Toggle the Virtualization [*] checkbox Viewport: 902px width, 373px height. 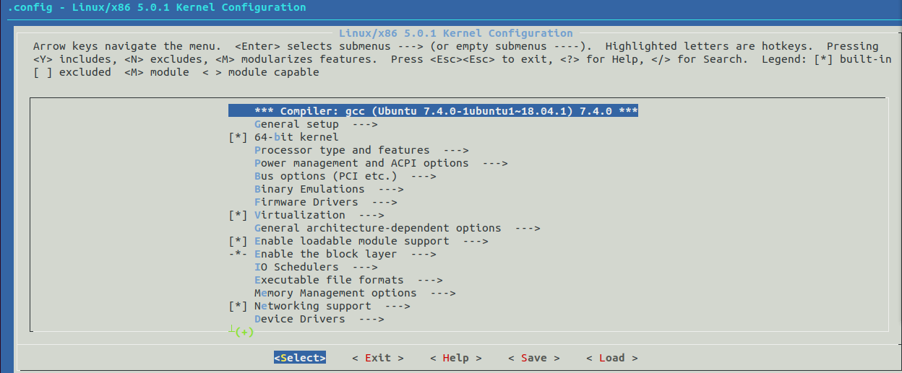238,215
